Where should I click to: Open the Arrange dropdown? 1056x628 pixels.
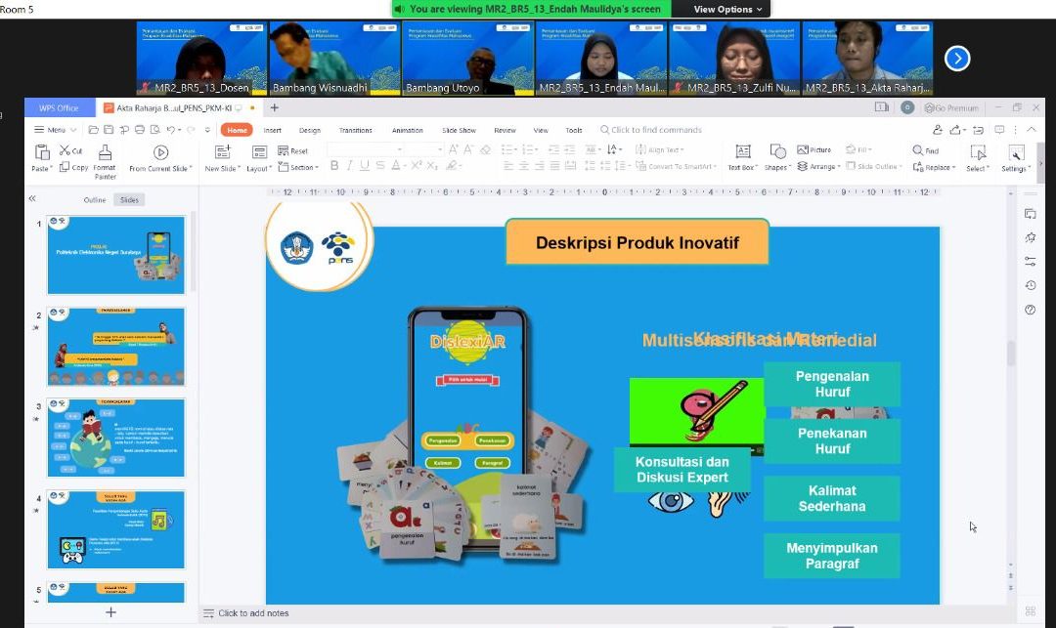819,166
